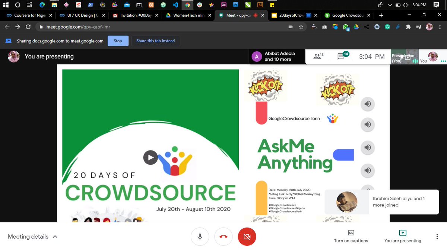Mute the microphone in Meet
This screenshot has height=251, width=447.
[200, 236]
